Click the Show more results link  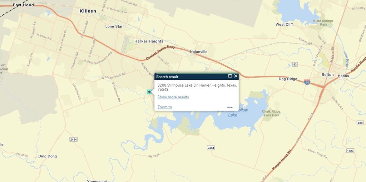[x=173, y=97]
